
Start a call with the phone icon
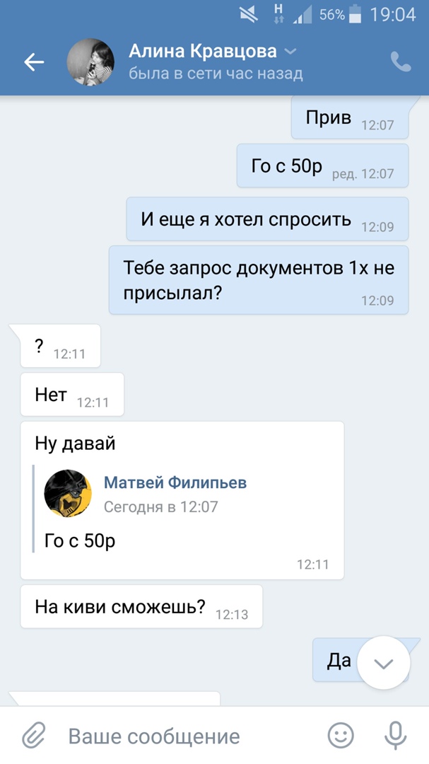401,62
